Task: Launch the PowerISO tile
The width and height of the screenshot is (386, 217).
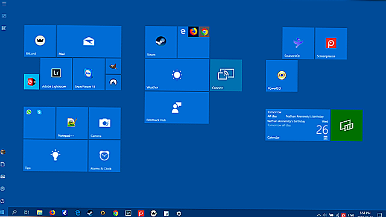Action: [282, 76]
